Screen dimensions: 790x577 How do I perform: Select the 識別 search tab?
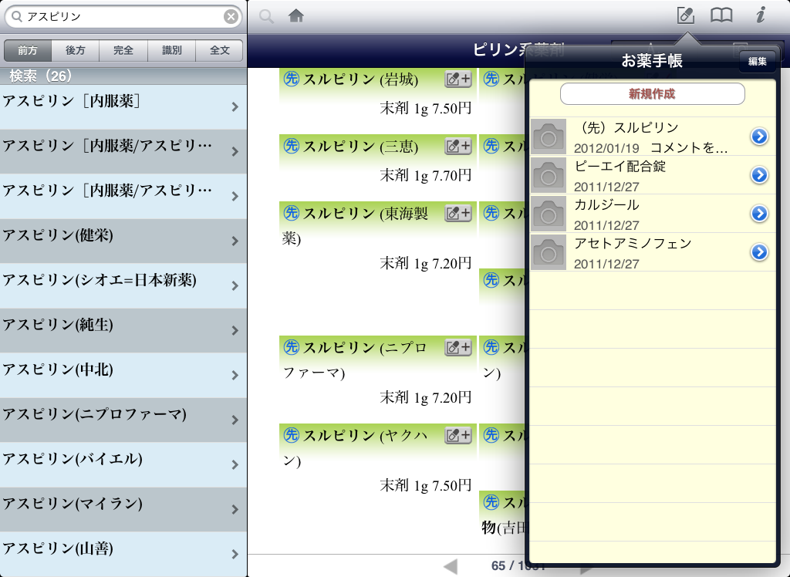[172, 51]
